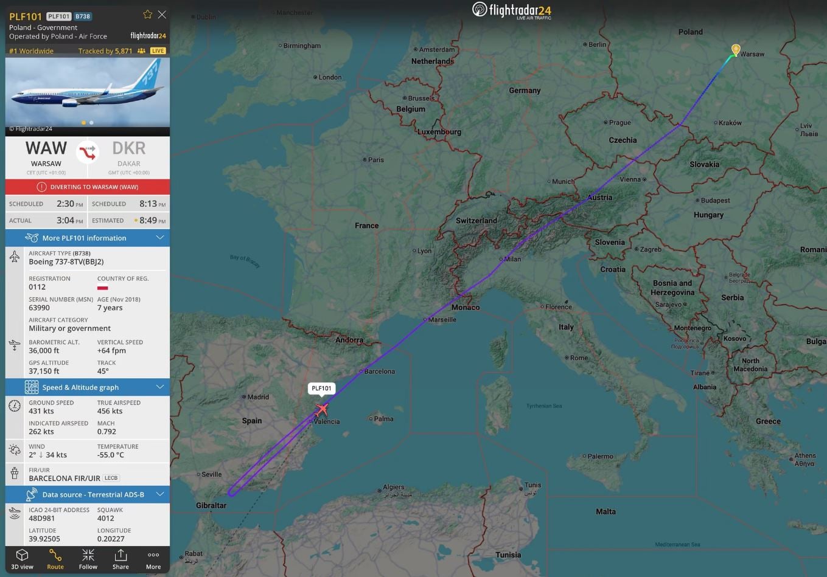Image resolution: width=827 pixels, height=577 pixels.
Task: Click the Diverting to Warsaw (WAW) banner
Action: coord(88,187)
